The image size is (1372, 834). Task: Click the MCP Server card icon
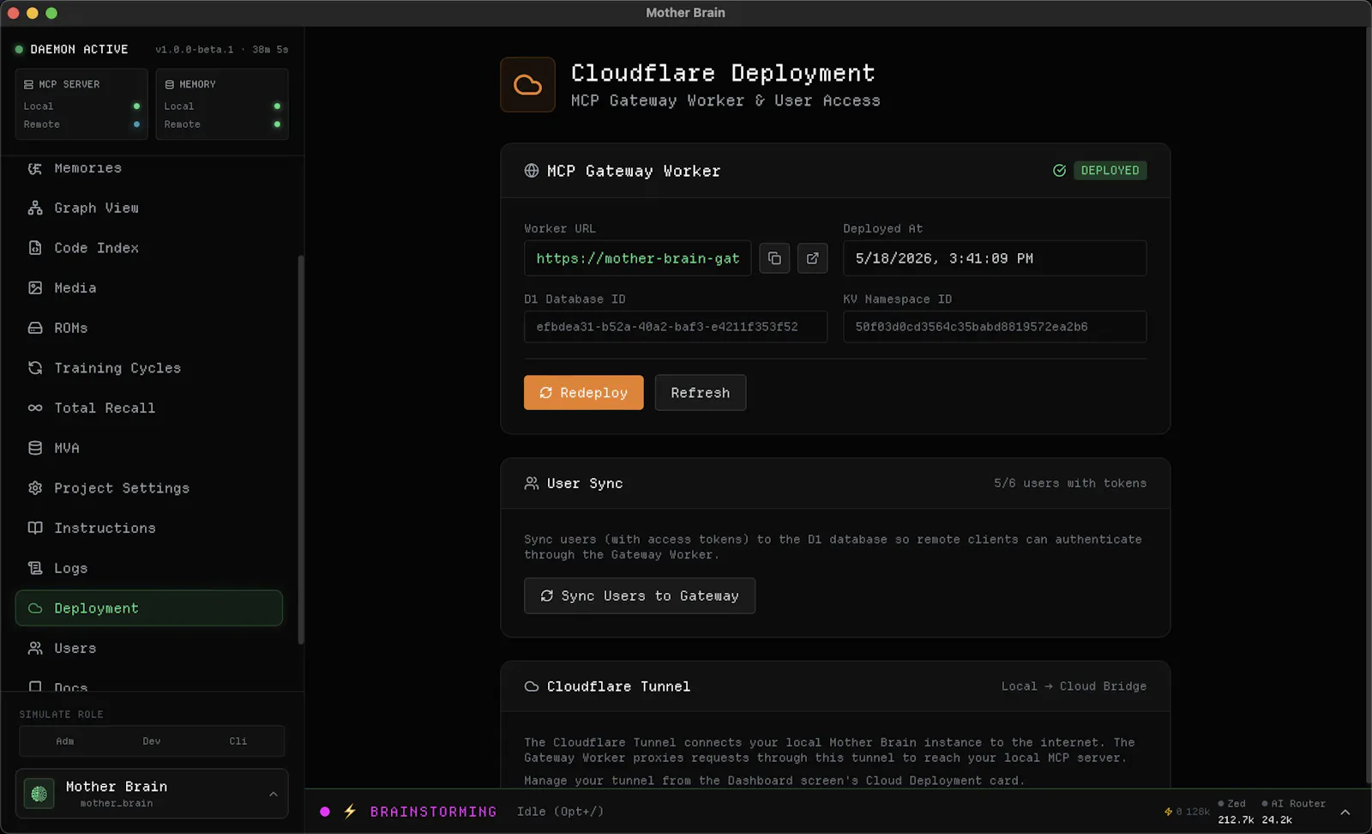click(29, 84)
